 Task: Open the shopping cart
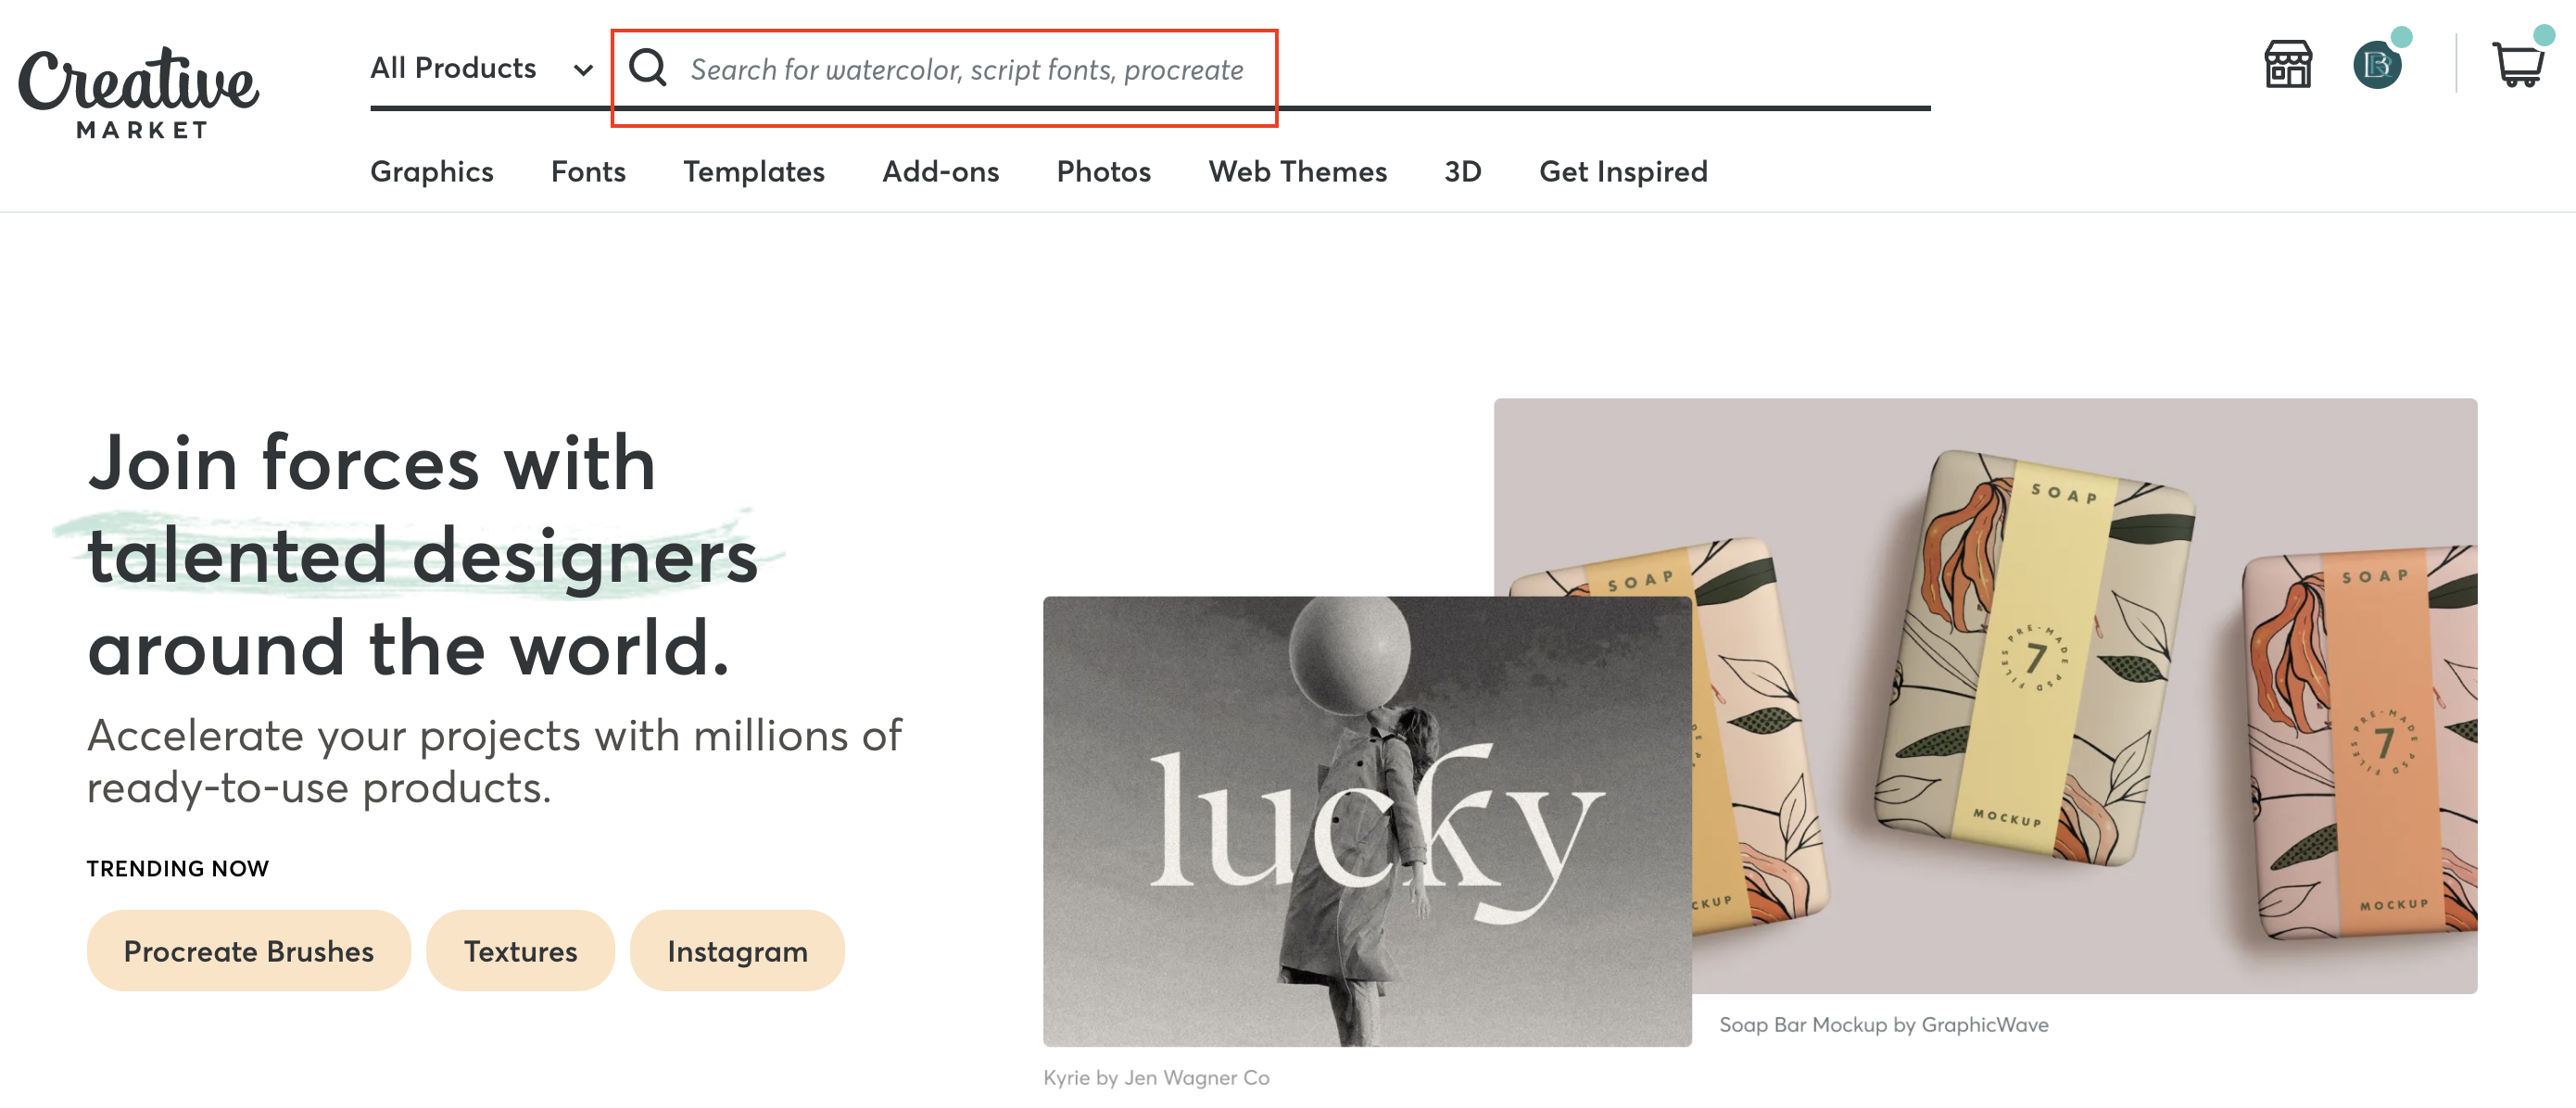(2517, 66)
